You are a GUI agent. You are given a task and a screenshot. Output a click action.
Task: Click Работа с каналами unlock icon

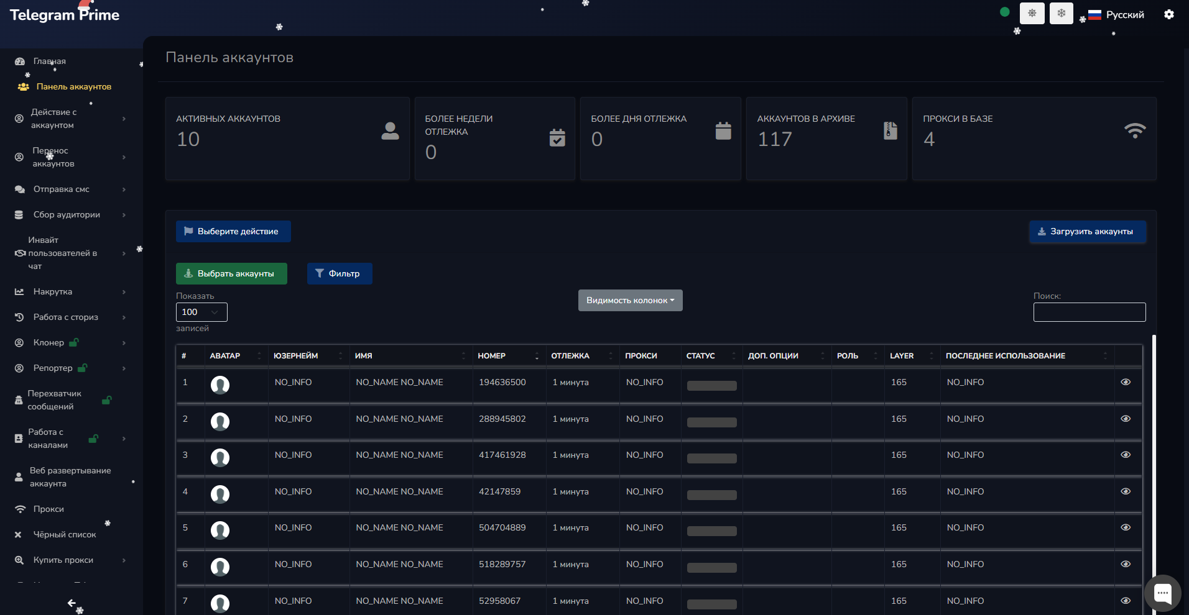point(93,439)
